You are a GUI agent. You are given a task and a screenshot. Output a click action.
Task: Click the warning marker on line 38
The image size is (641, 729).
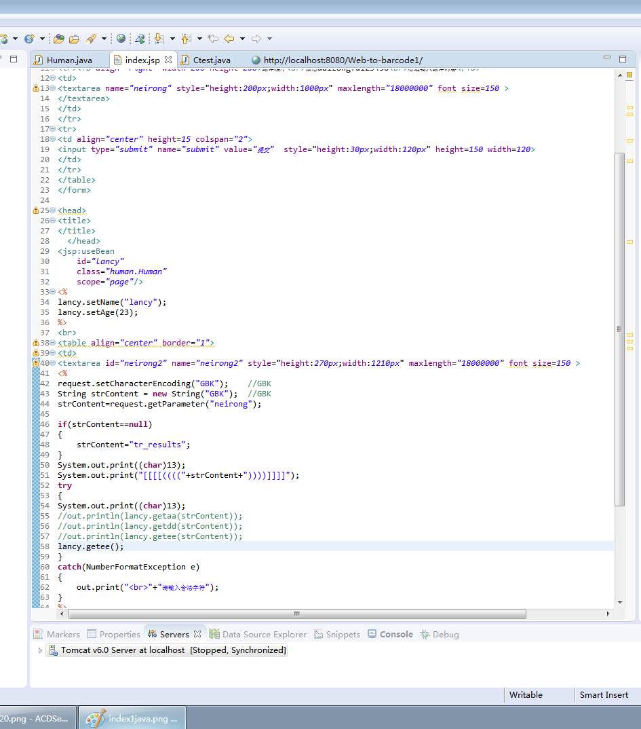36,343
